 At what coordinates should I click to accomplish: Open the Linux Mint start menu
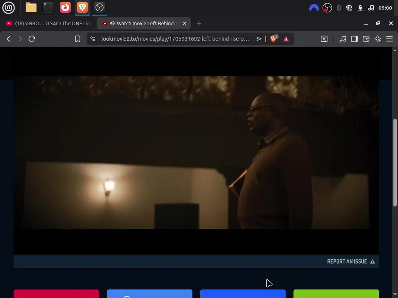click(9, 7)
